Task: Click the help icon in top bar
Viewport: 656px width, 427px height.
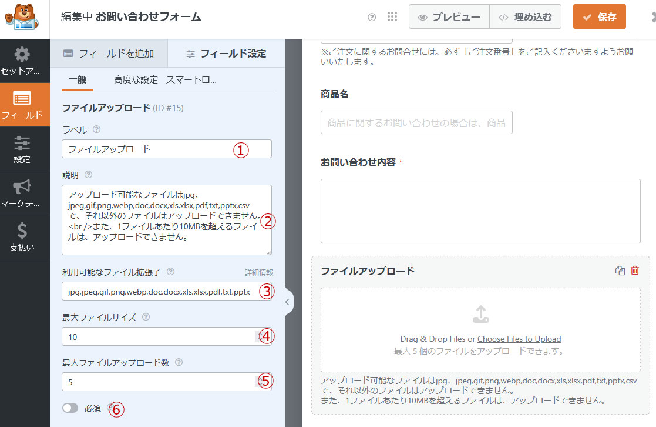Action: coord(371,18)
